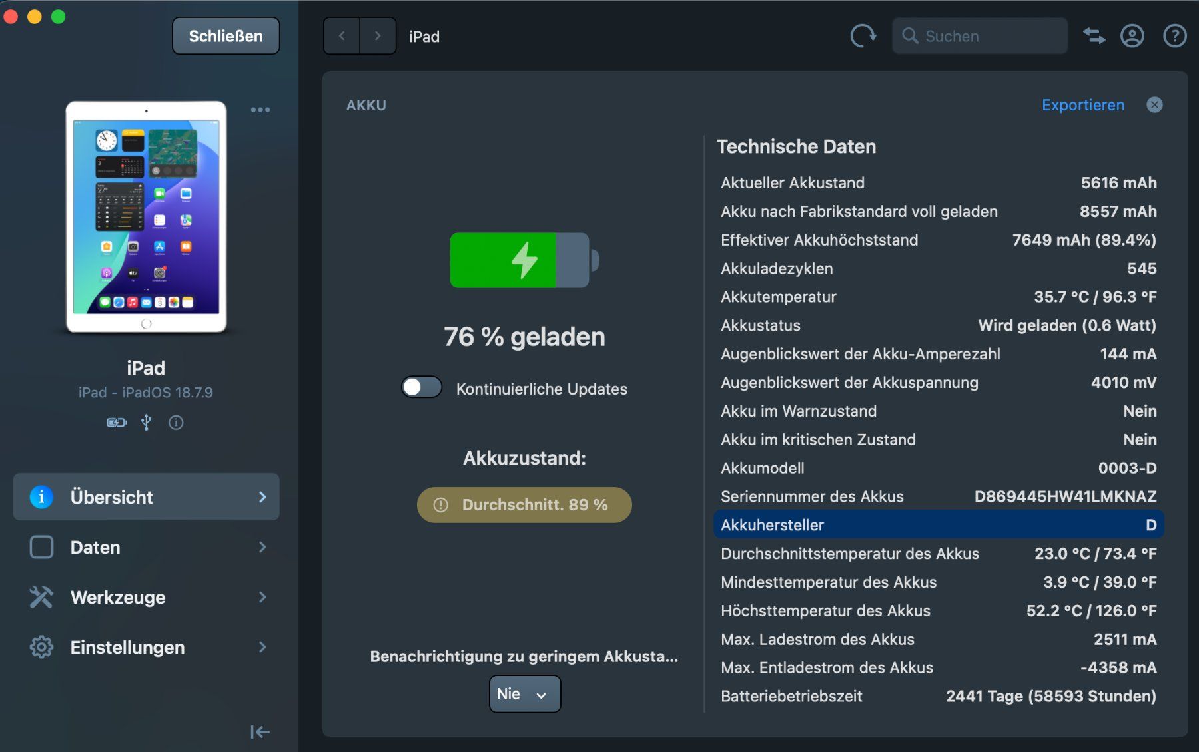Click into the Suchen search field

(x=980, y=36)
